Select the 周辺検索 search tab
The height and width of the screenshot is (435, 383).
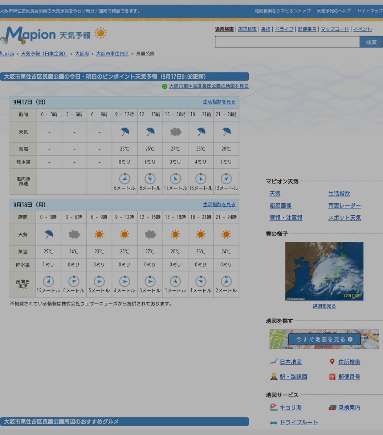[247, 29]
